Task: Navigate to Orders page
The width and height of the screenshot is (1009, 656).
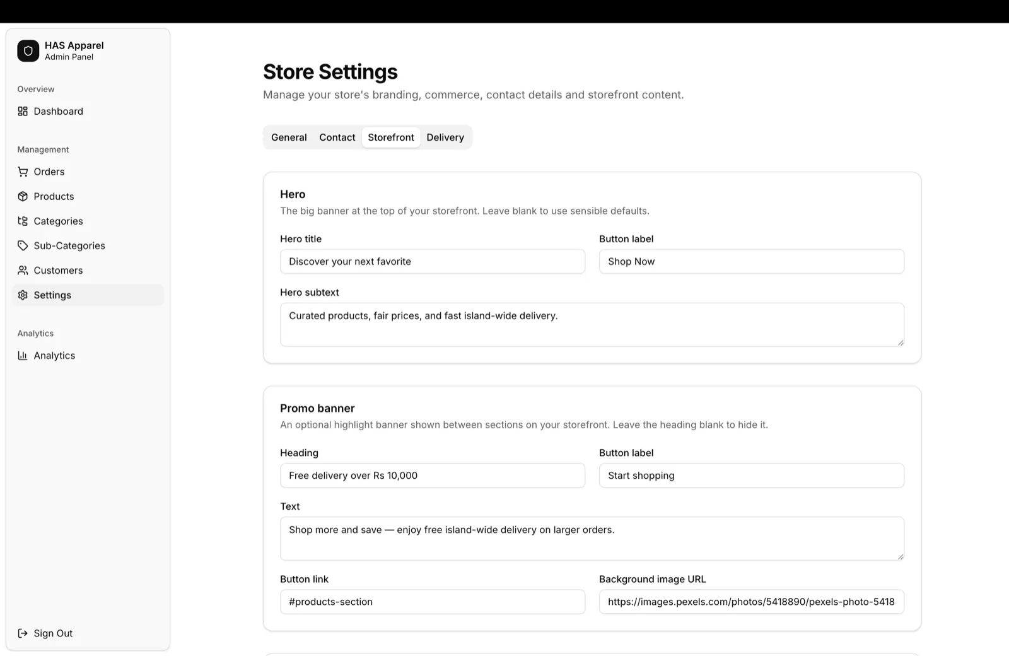Action: pyautogui.click(x=88, y=172)
